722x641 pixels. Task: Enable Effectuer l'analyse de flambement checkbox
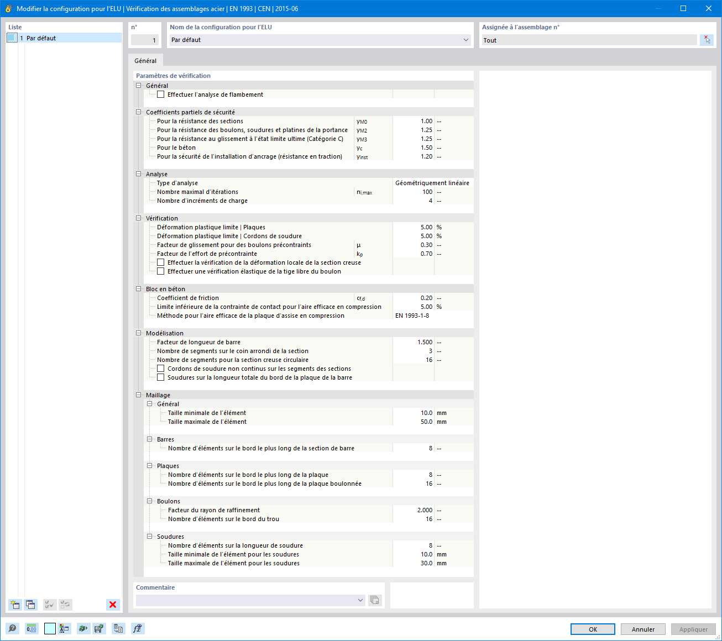[x=160, y=94]
